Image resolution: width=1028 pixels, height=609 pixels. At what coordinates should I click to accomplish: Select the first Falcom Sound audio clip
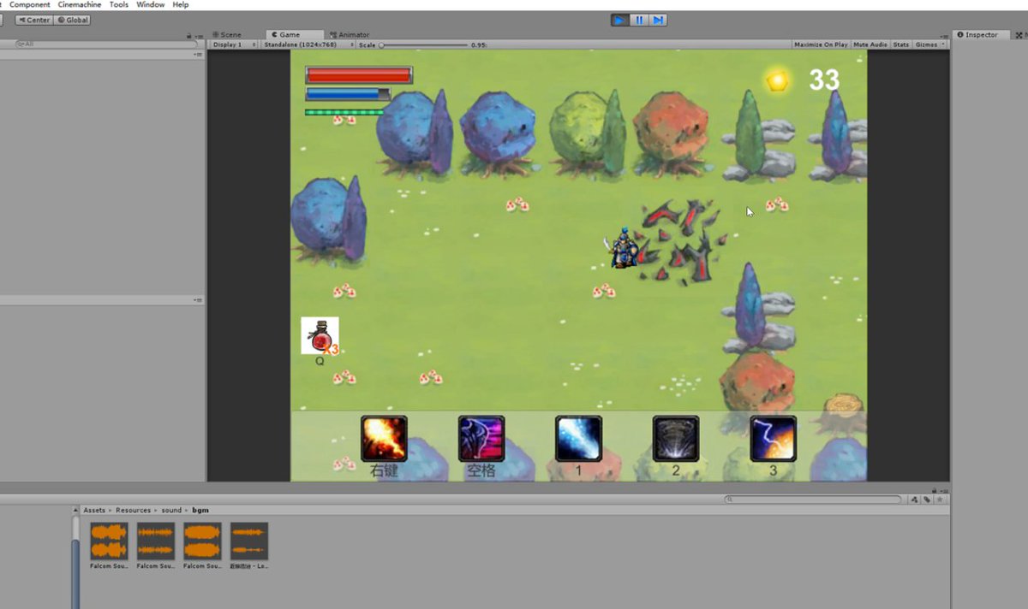(108, 541)
